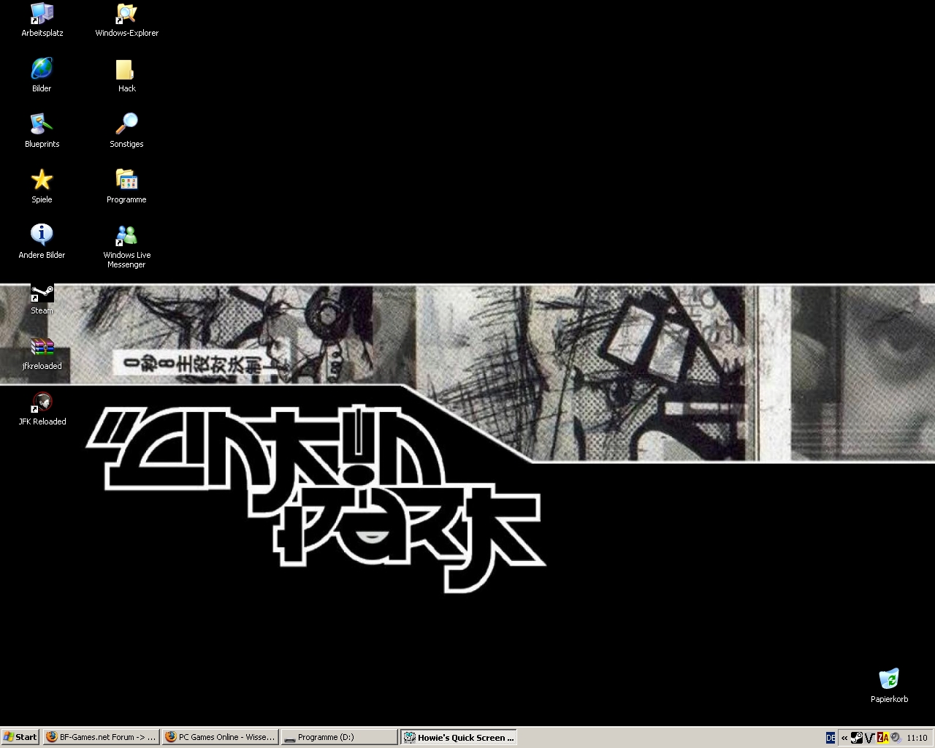Viewport: 935px width, 748px height.
Task: Select the Andere Bilder info icon
Action: click(42, 242)
